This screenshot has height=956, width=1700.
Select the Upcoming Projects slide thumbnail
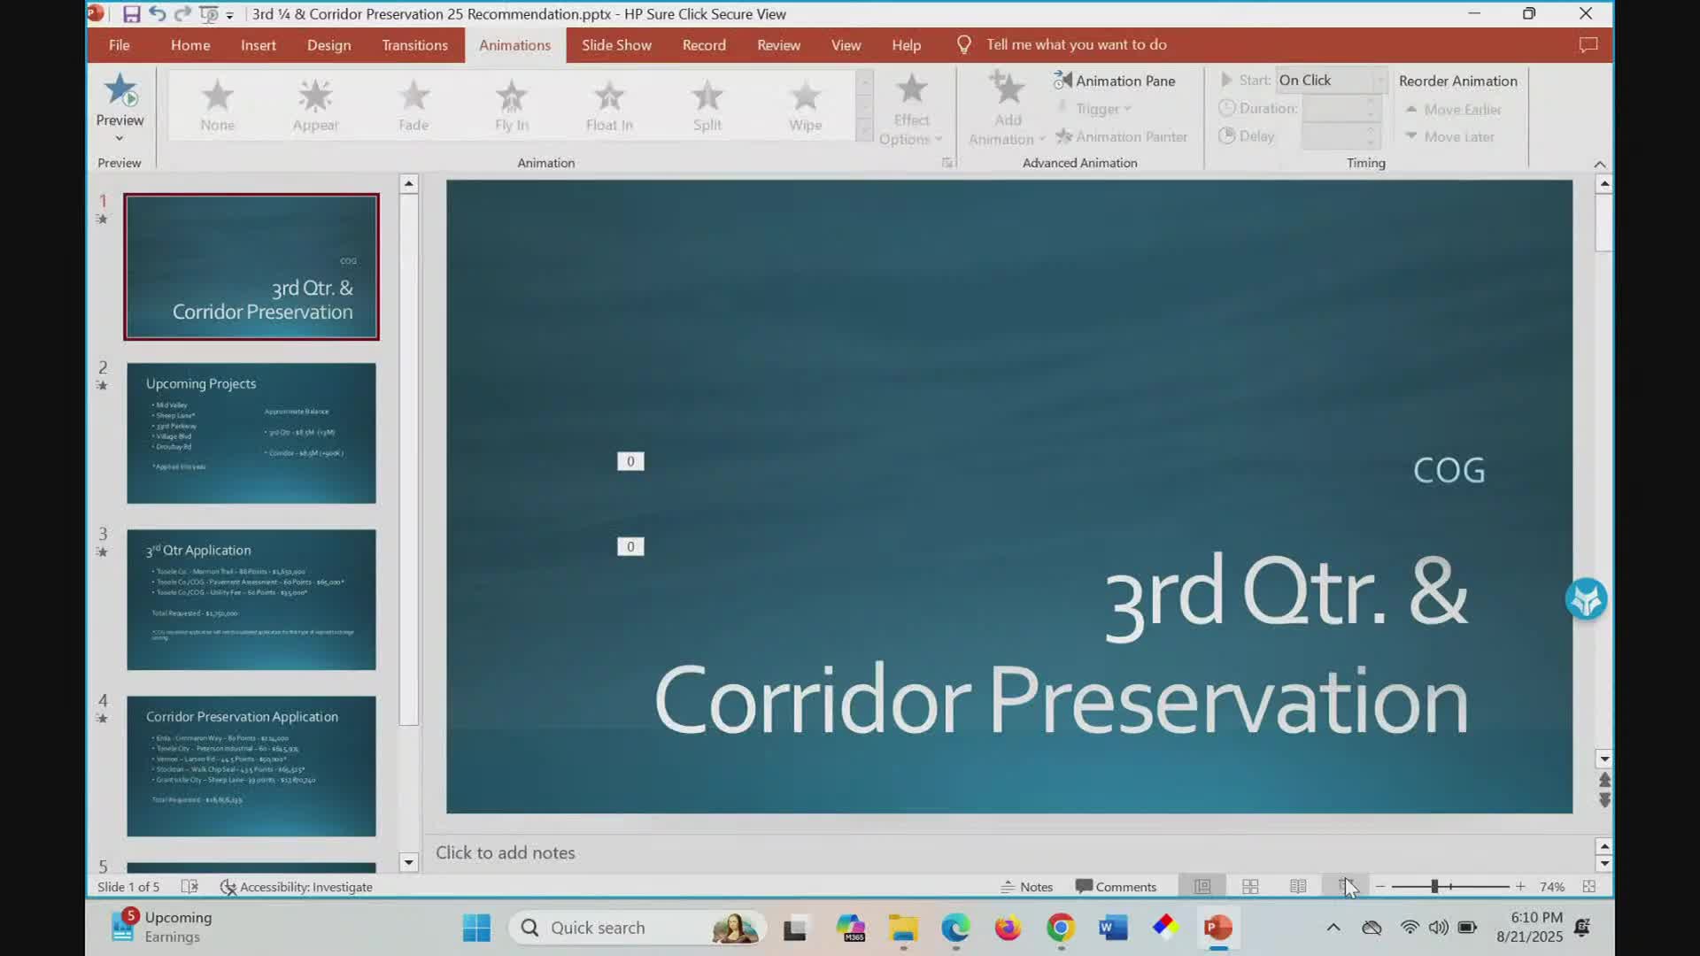coord(251,433)
